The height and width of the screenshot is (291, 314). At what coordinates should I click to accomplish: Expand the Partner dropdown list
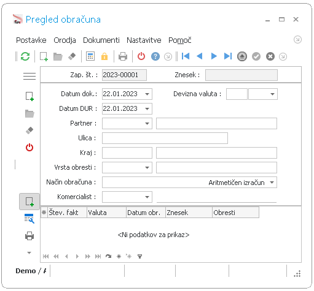147,124
